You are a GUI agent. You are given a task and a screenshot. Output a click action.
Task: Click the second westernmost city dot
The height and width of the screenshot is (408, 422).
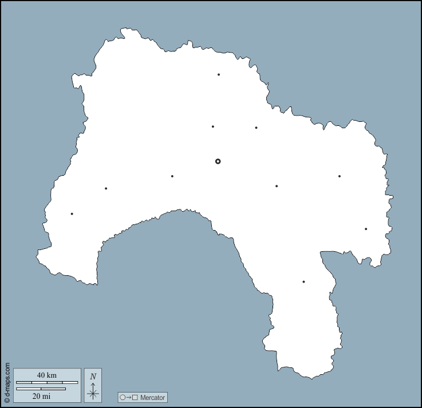[106, 188]
